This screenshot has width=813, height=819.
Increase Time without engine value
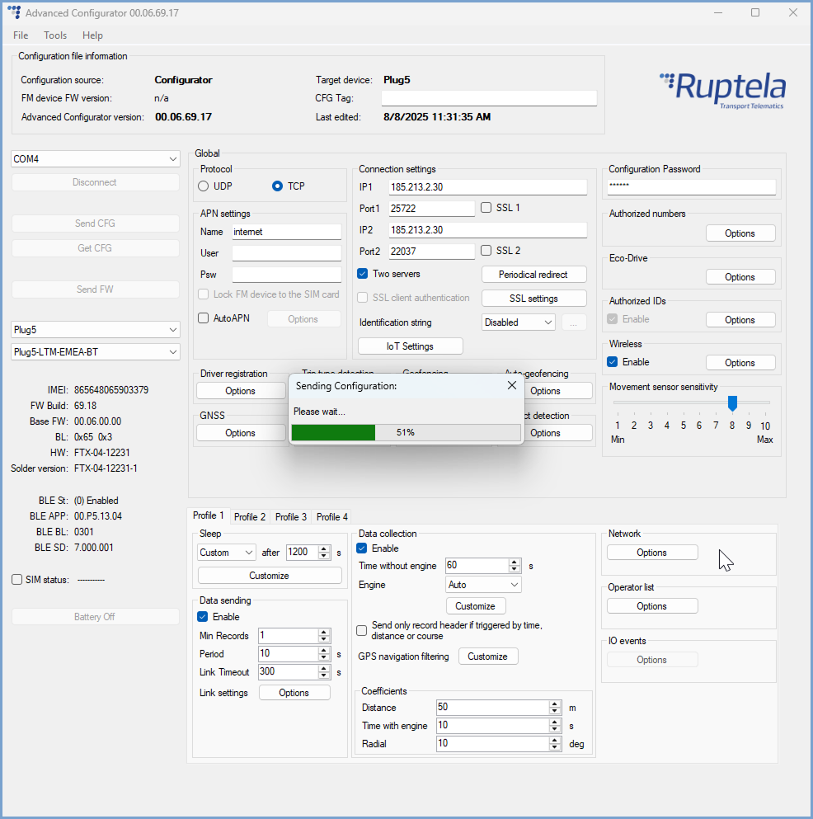515,562
